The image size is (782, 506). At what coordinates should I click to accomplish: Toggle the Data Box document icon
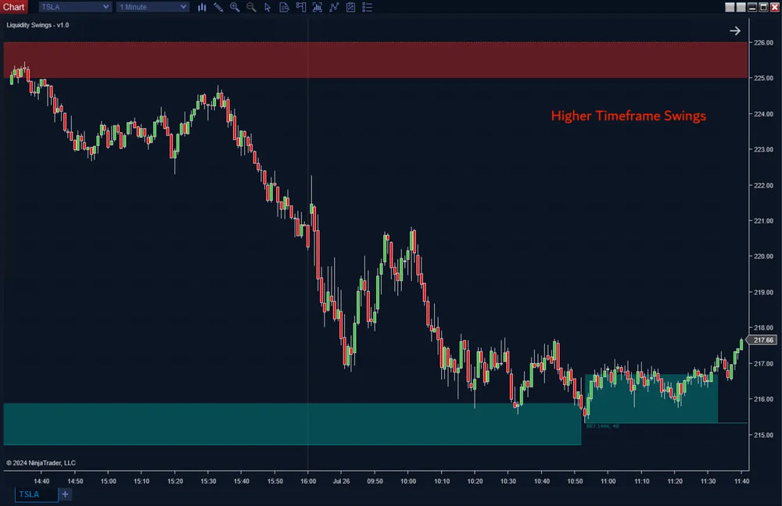point(285,7)
